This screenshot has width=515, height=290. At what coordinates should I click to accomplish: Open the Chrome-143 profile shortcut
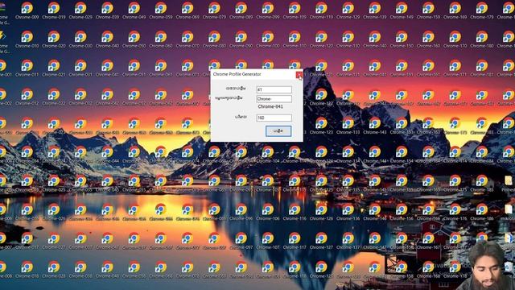pyautogui.click(x=375, y=126)
